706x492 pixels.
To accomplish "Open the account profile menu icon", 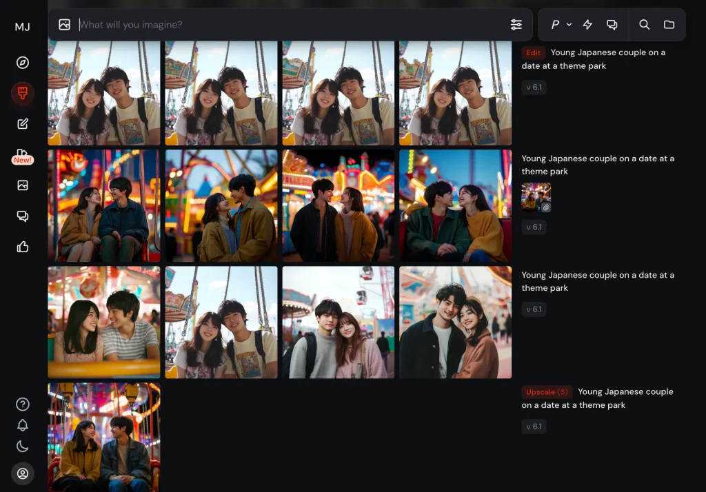I will pyautogui.click(x=23, y=473).
